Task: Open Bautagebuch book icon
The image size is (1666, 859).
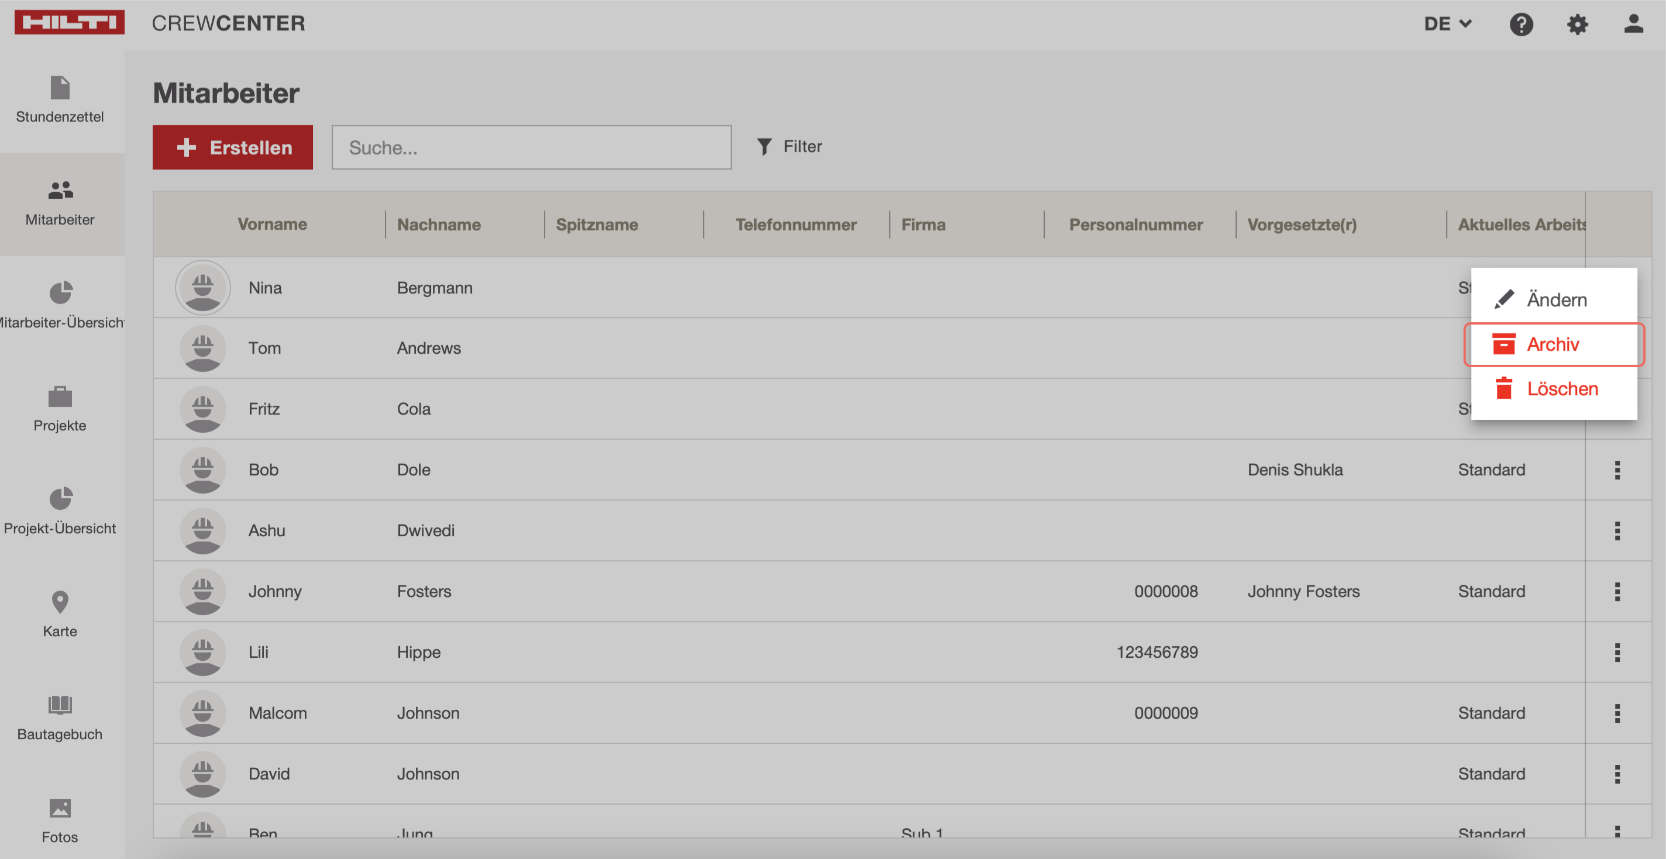Action: pyautogui.click(x=60, y=705)
